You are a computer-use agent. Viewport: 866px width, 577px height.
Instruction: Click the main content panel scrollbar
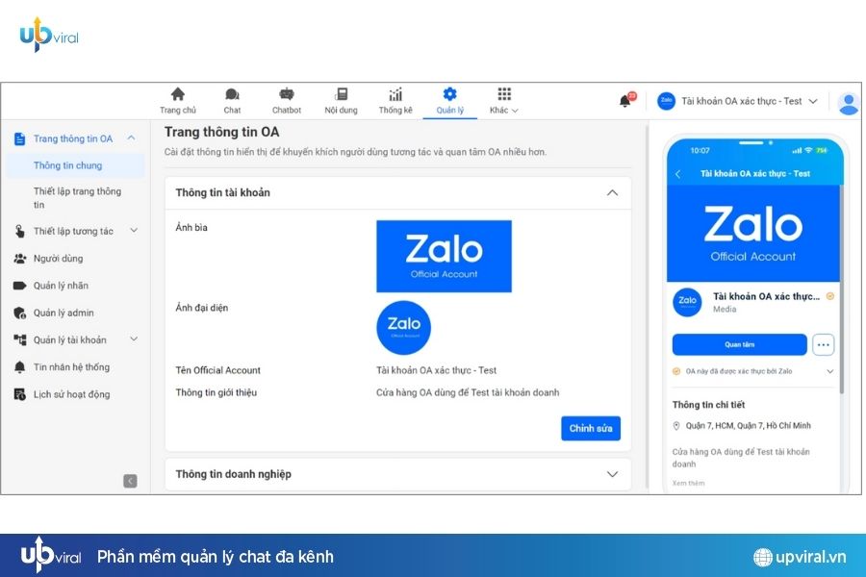(x=648, y=307)
